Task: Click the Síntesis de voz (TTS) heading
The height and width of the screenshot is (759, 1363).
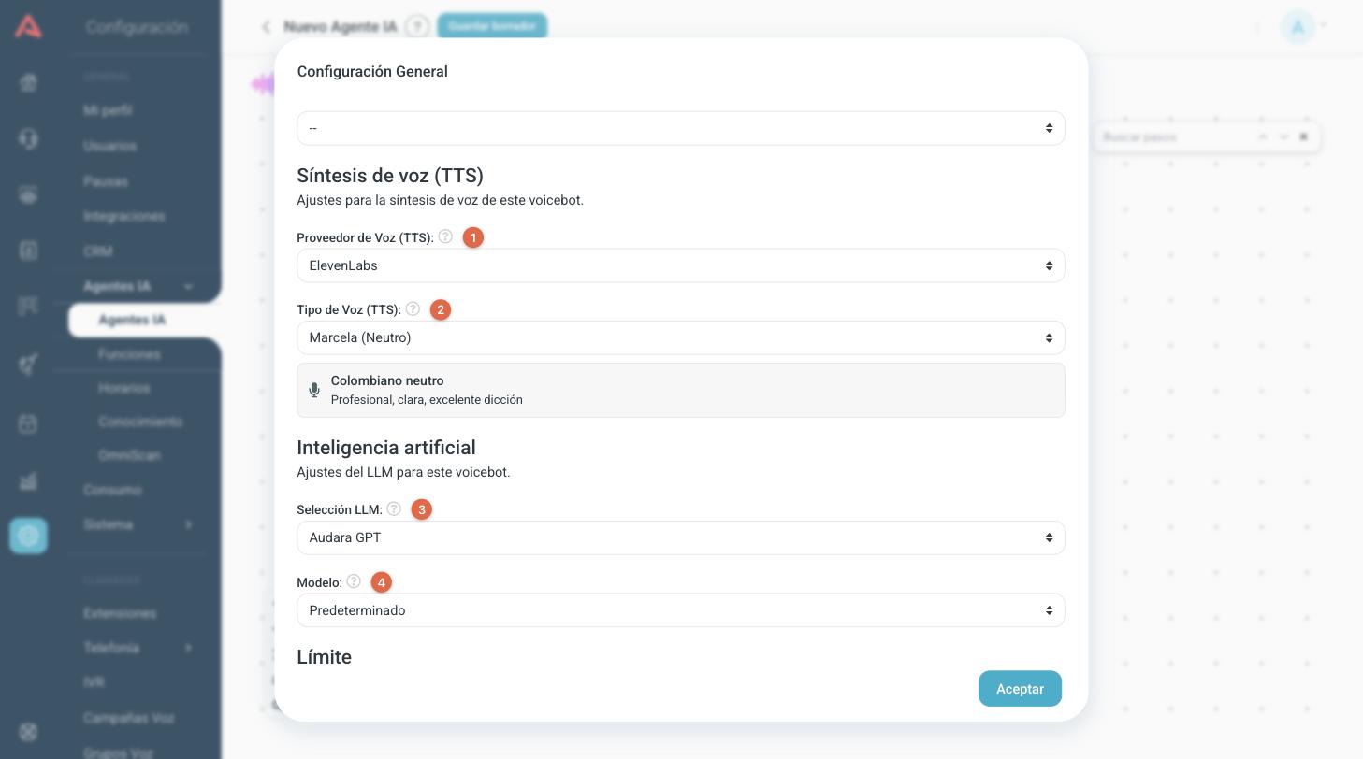Action: (390, 176)
